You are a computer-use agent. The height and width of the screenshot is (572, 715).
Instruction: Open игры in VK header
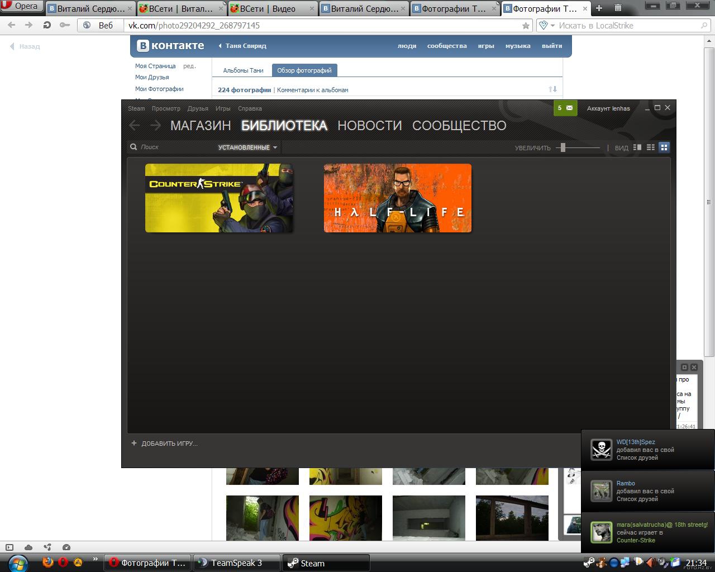tap(486, 46)
